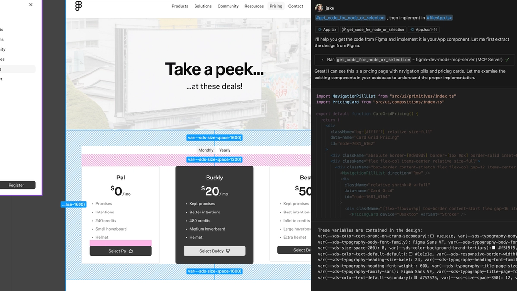The height and width of the screenshot is (291, 517).
Task: Click the Figma logo in the page header
Action: 79,6
